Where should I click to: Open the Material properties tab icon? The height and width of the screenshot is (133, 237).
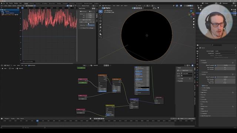coord(197,82)
